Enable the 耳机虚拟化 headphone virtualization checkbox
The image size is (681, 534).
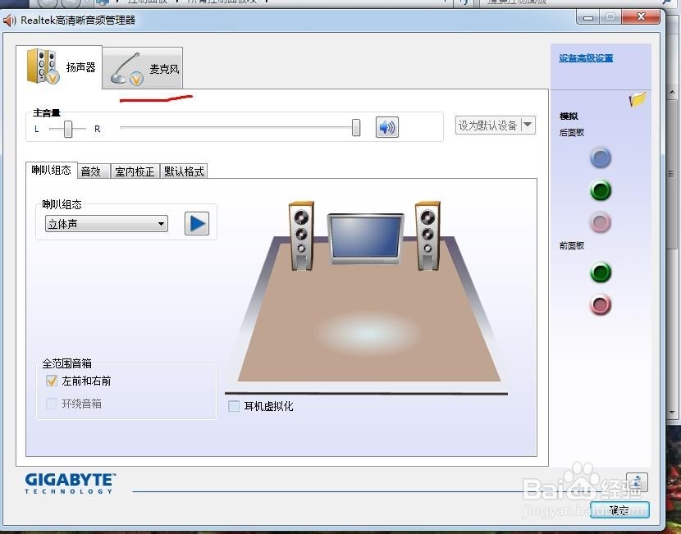(x=234, y=406)
